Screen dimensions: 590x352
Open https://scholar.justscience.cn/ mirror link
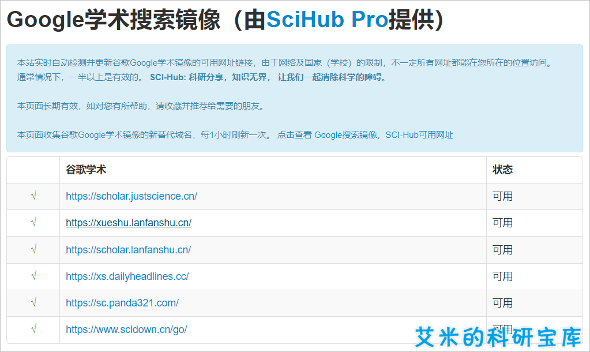click(x=131, y=196)
